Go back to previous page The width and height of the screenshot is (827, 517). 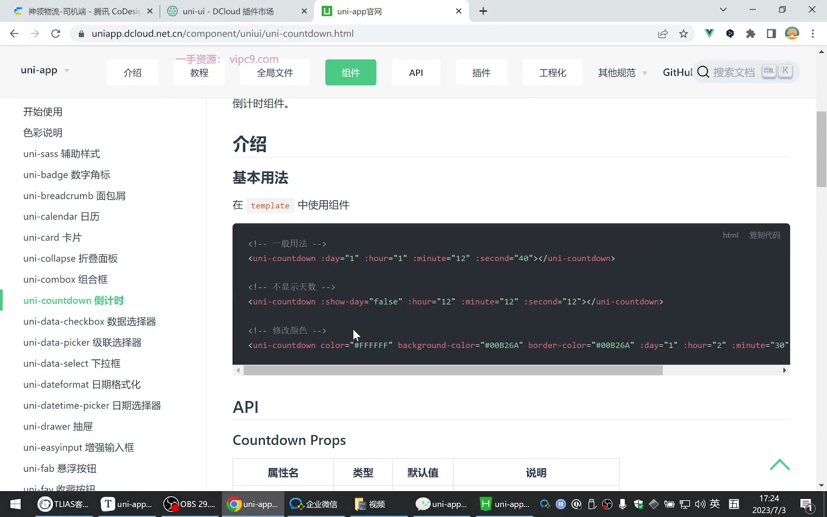point(14,34)
